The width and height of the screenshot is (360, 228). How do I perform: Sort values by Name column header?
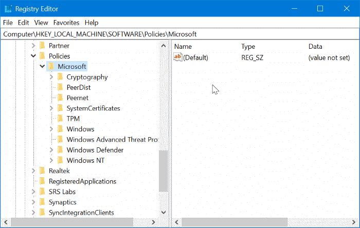tap(183, 46)
